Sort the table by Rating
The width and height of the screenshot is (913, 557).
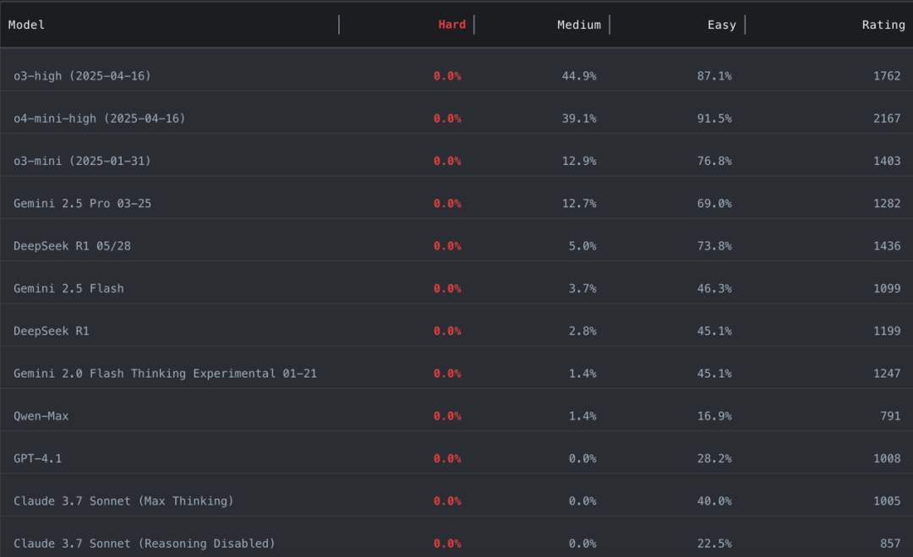click(x=883, y=25)
